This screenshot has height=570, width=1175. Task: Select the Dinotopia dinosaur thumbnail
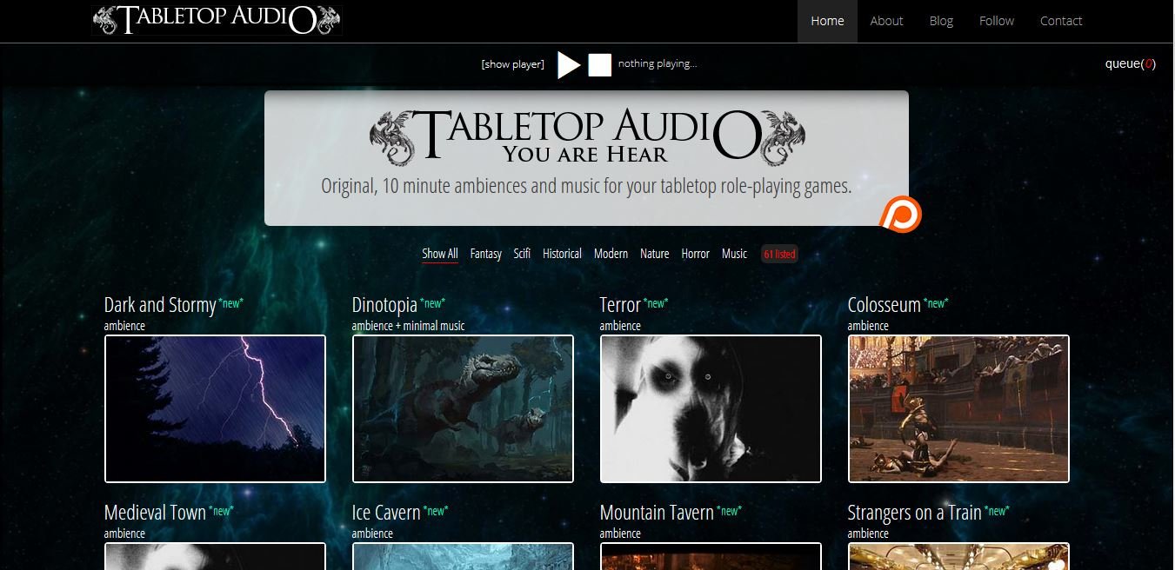[x=463, y=408]
